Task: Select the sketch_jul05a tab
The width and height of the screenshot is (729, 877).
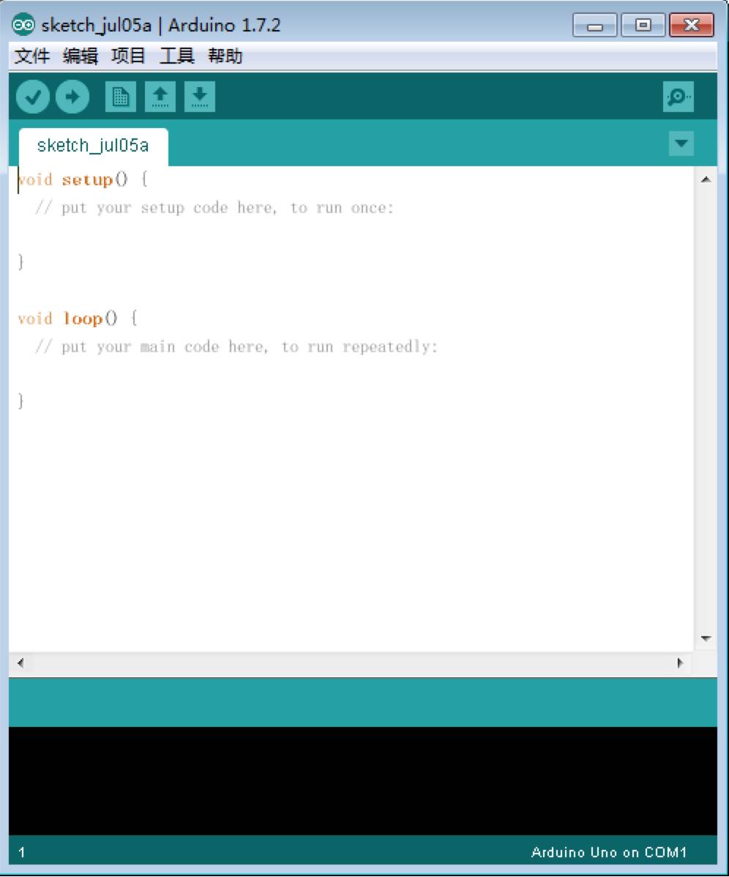Action: (94, 146)
